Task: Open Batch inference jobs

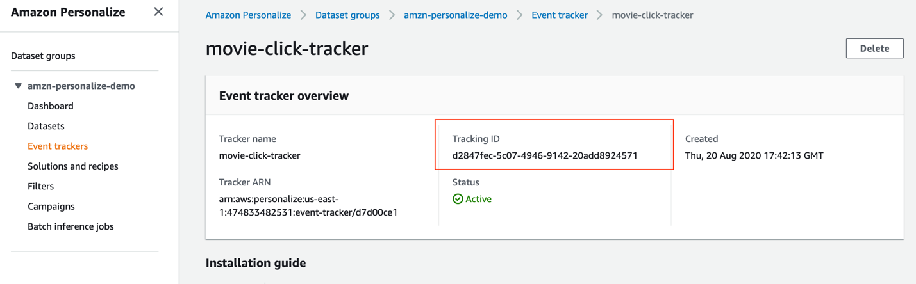Action: [x=71, y=226]
